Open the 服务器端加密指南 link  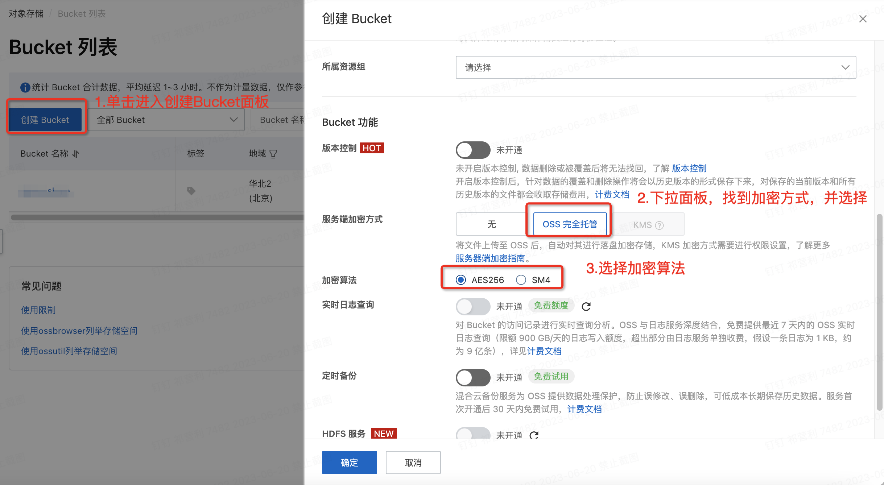(490, 258)
